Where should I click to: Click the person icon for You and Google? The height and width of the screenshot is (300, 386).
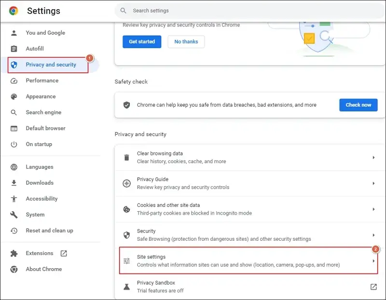pyautogui.click(x=14, y=33)
